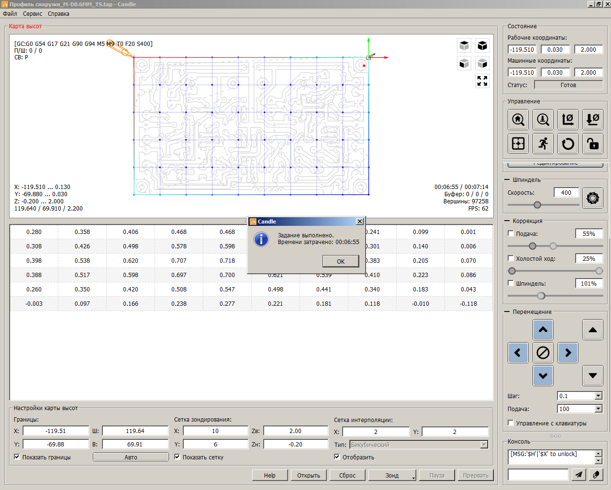Click the Zero XY icon button
611x490 pixels.
click(568, 120)
